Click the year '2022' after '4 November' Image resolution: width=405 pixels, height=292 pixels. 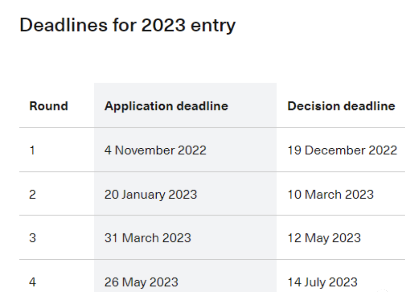[x=192, y=150]
